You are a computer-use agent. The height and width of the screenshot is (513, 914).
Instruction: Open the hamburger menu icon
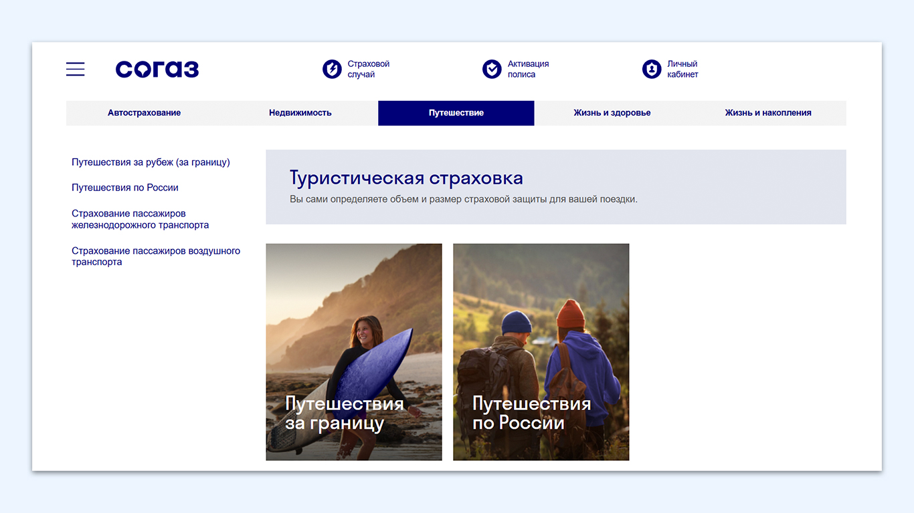[75, 69]
